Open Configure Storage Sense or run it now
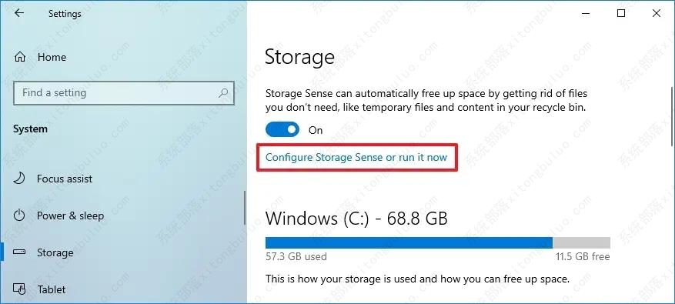Viewport: 675px width, 304px height. pyautogui.click(x=356, y=157)
